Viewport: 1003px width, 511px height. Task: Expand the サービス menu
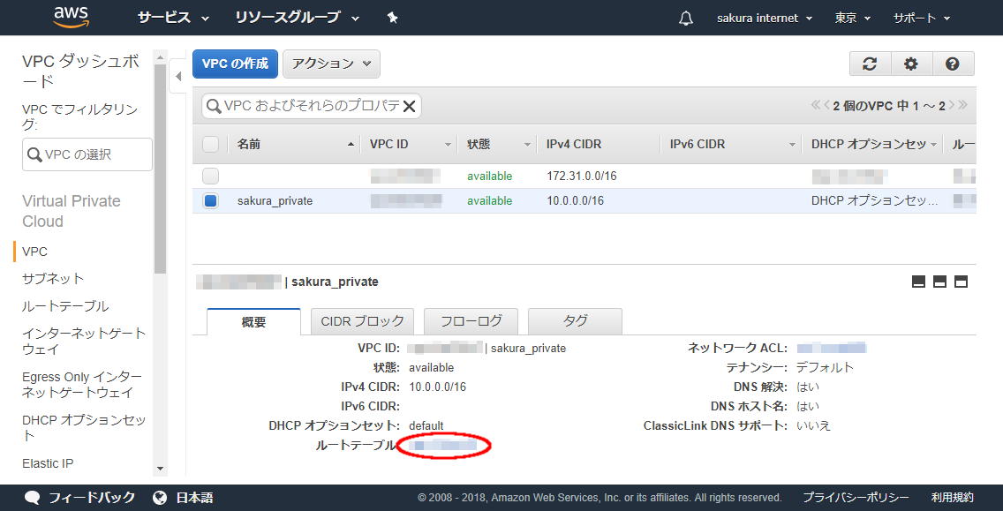click(x=173, y=18)
